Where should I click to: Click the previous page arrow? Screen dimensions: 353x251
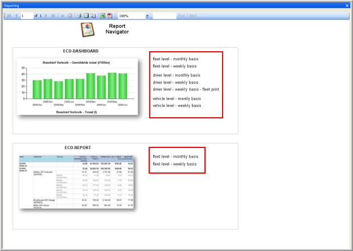coord(16,16)
